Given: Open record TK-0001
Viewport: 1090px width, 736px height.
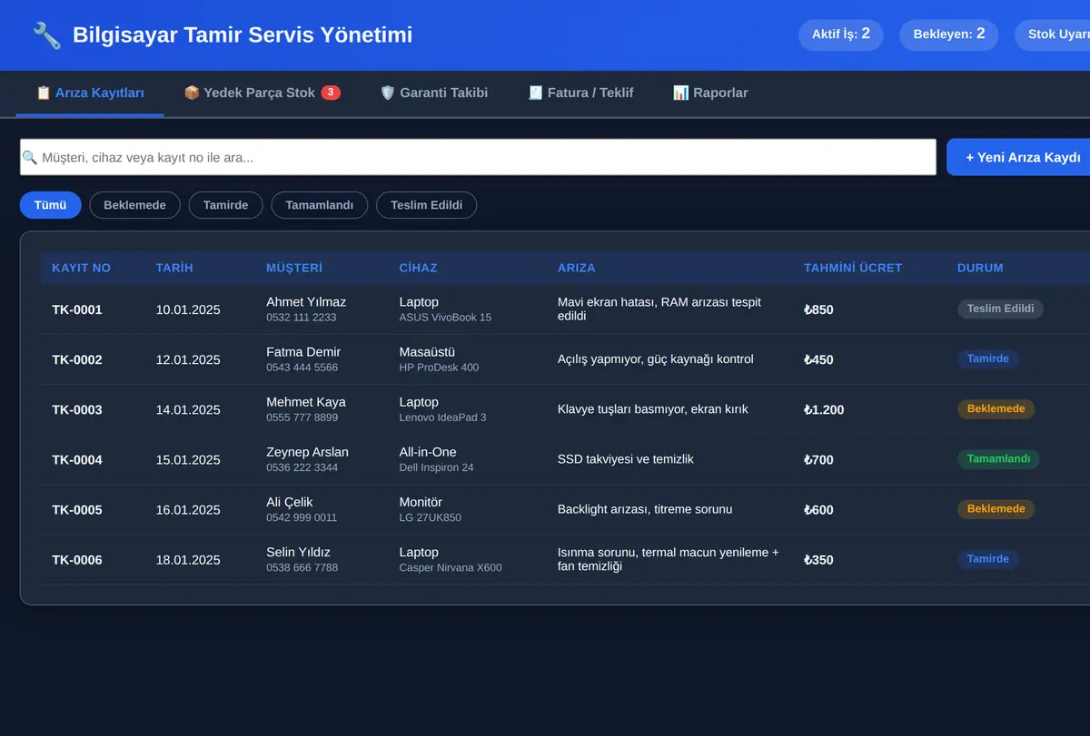Looking at the screenshot, I should 77,309.
